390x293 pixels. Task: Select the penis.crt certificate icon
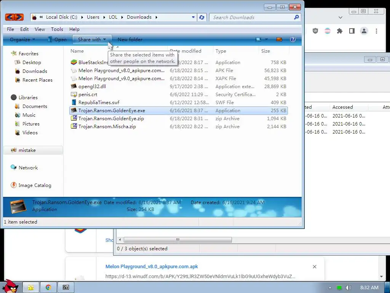[x=74, y=95]
